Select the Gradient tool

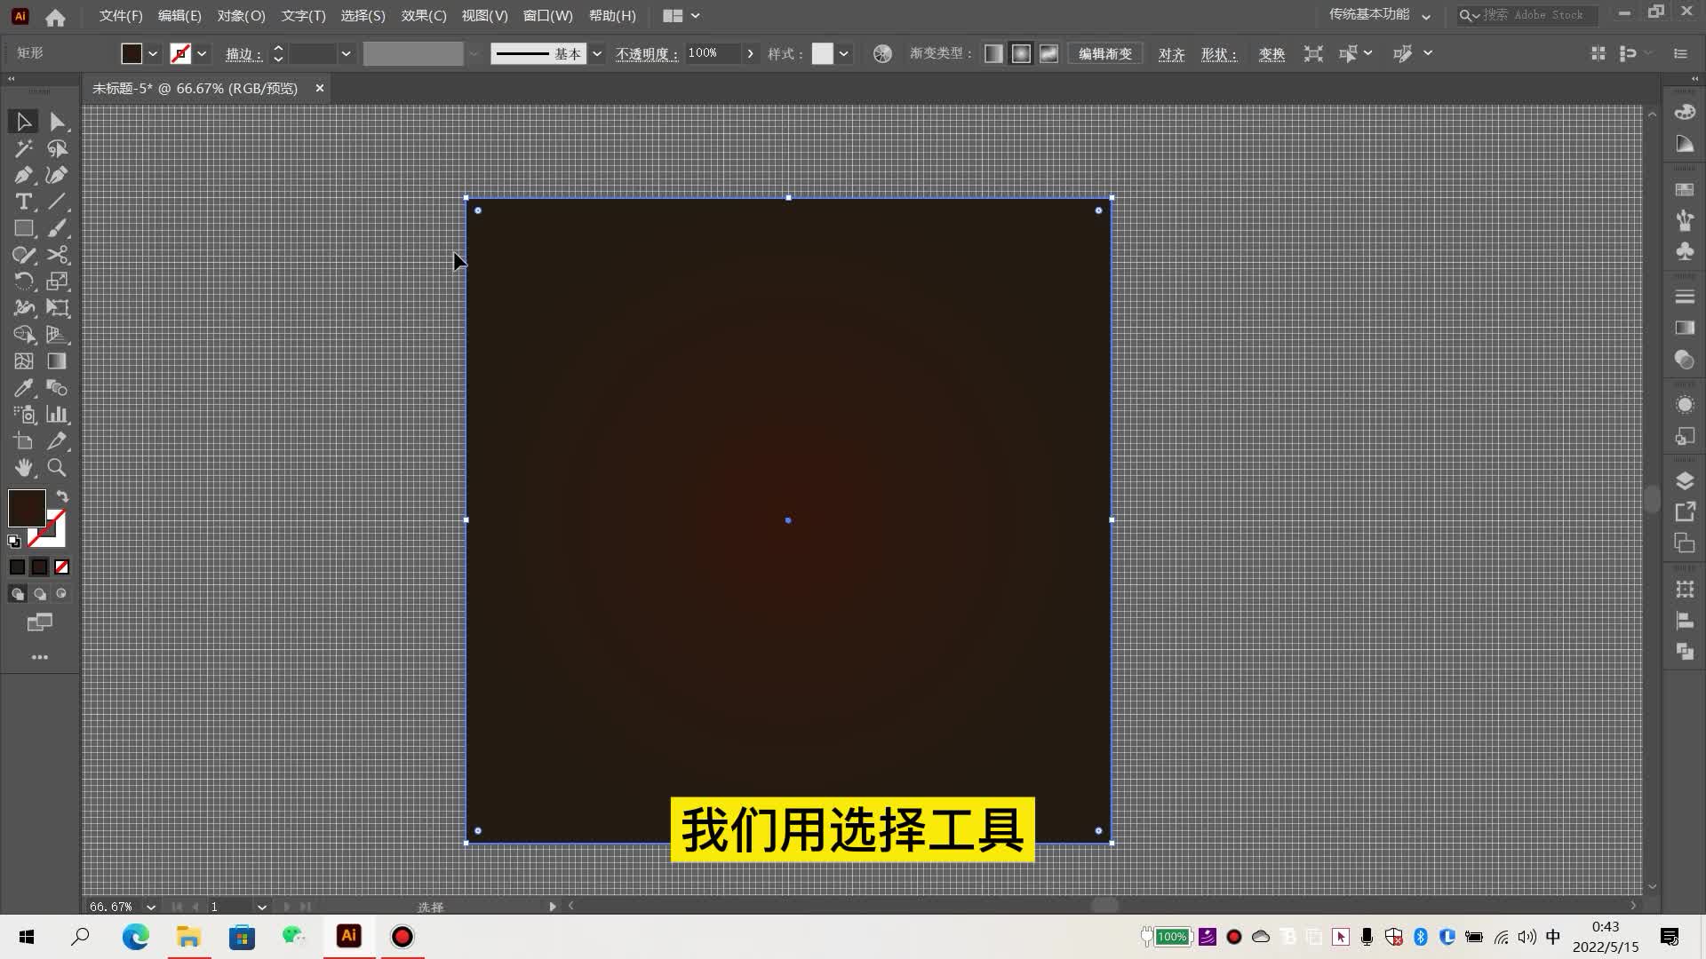click(57, 361)
